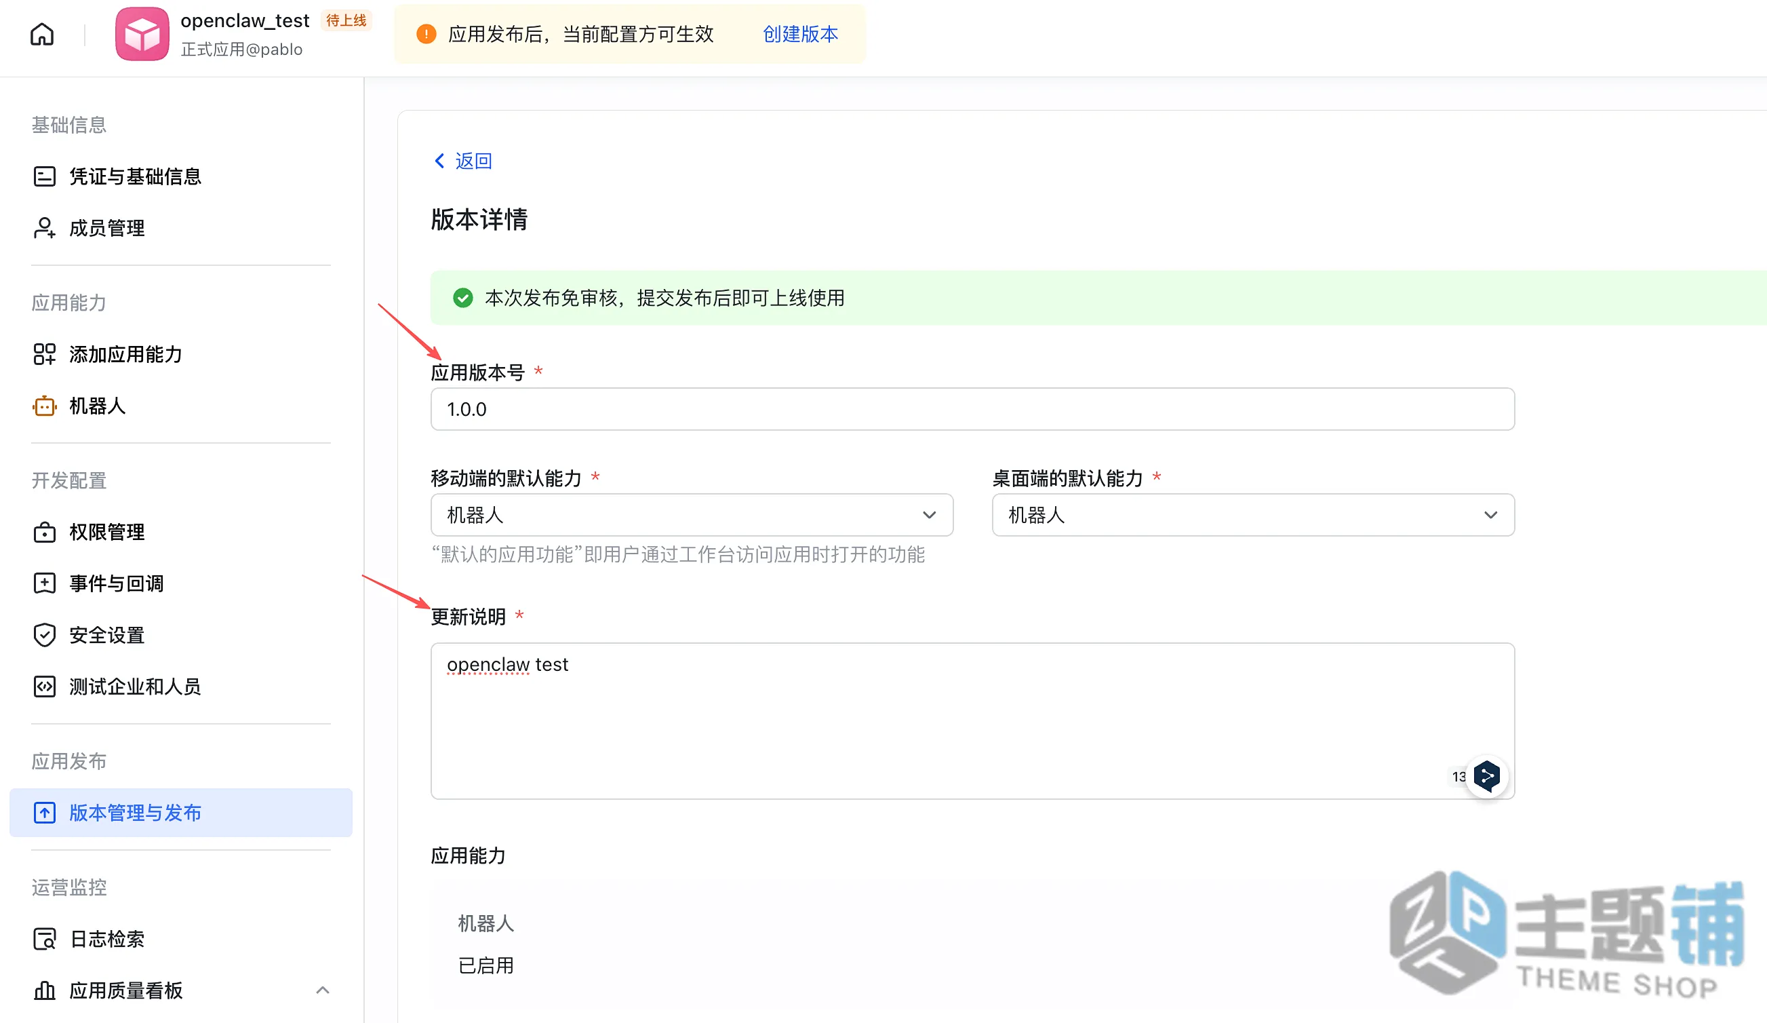The width and height of the screenshot is (1767, 1023).
Task: Click the orange warning icon in banner
Action: 426,34
